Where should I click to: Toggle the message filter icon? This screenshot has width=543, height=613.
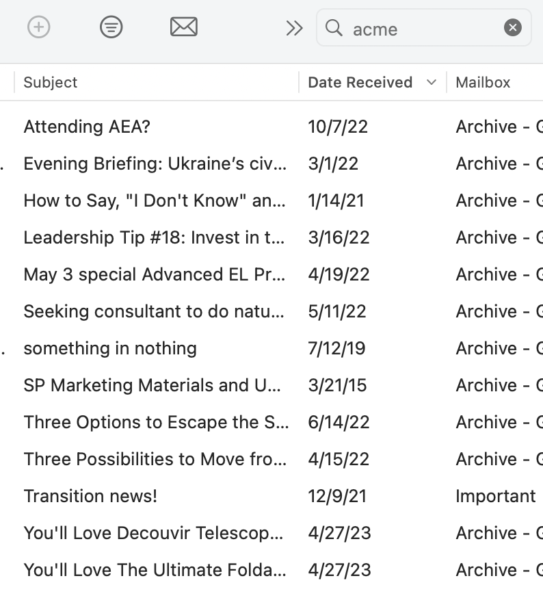point(111,27)
